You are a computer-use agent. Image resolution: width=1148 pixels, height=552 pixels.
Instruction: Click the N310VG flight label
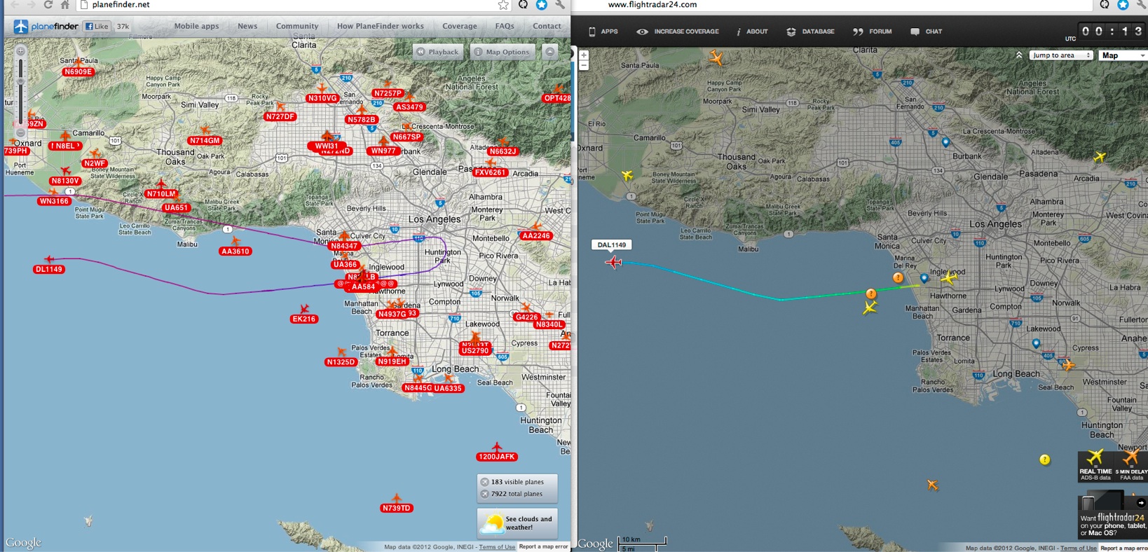322,98
